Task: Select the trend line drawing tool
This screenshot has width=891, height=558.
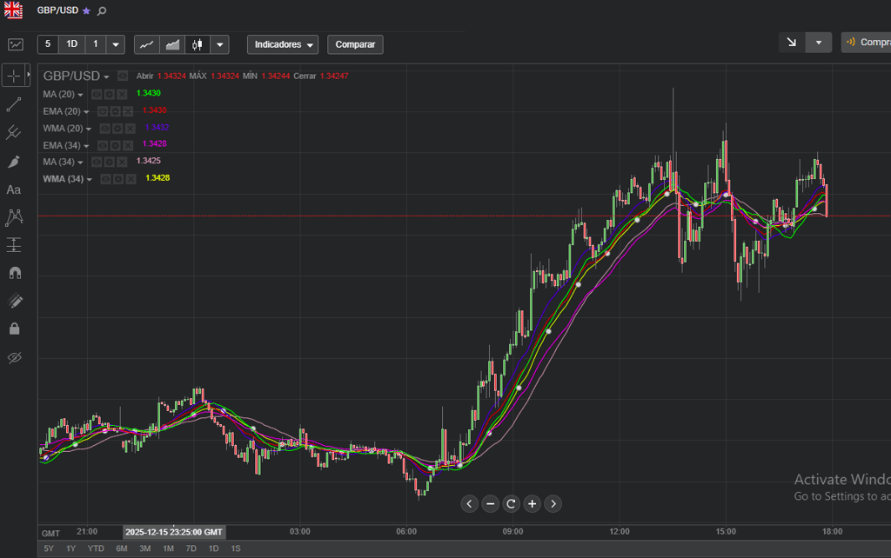Action: click(x=14, y=104)
